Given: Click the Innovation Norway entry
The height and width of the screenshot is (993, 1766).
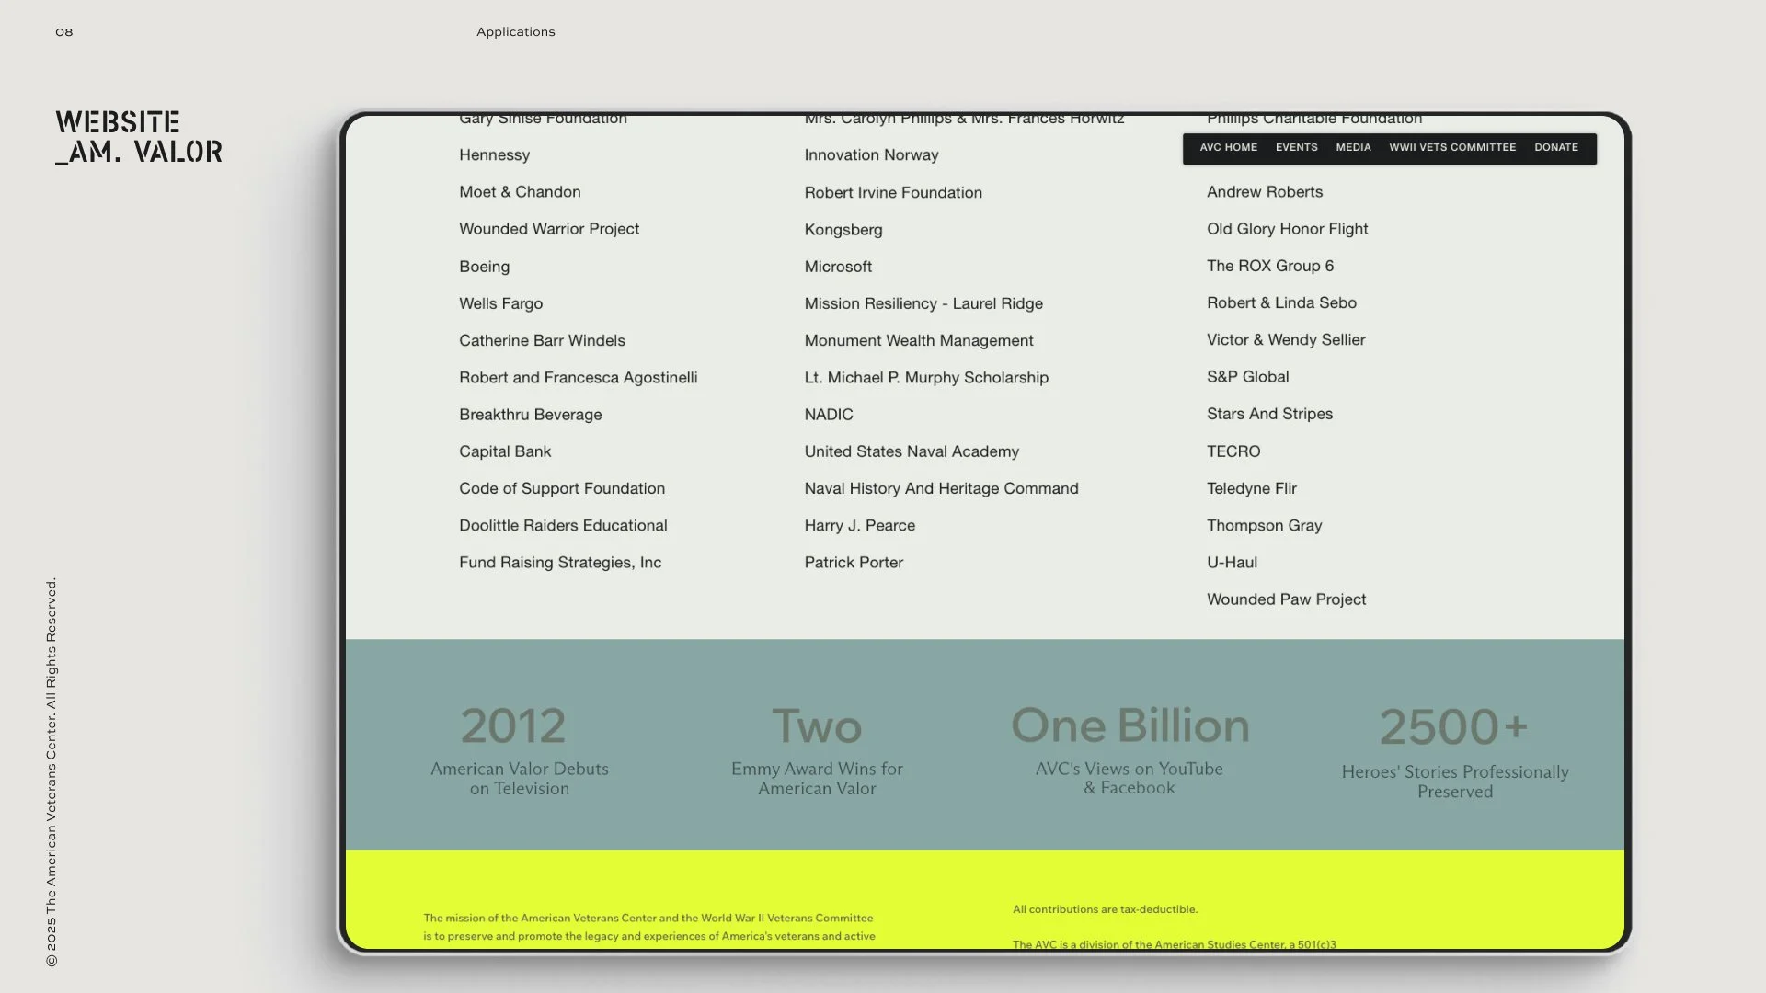Looking at the screenshot, I should coord(871,155).
